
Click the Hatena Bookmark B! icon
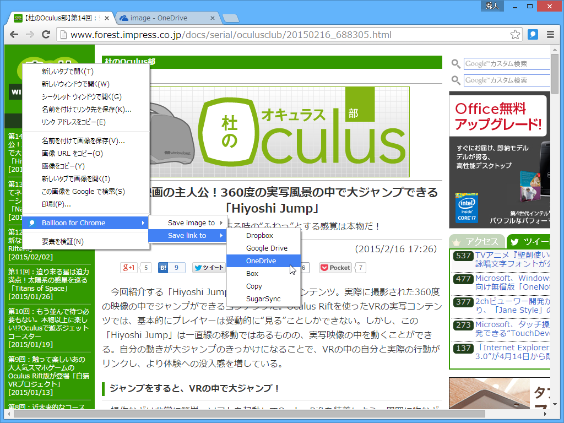(164, 267)
